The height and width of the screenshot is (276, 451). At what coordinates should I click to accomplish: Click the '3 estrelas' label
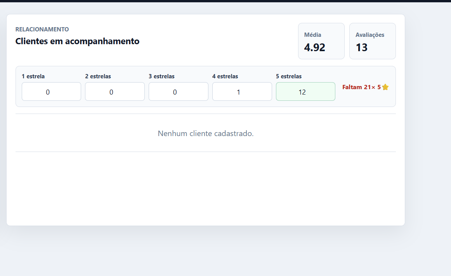pos(161,76)
